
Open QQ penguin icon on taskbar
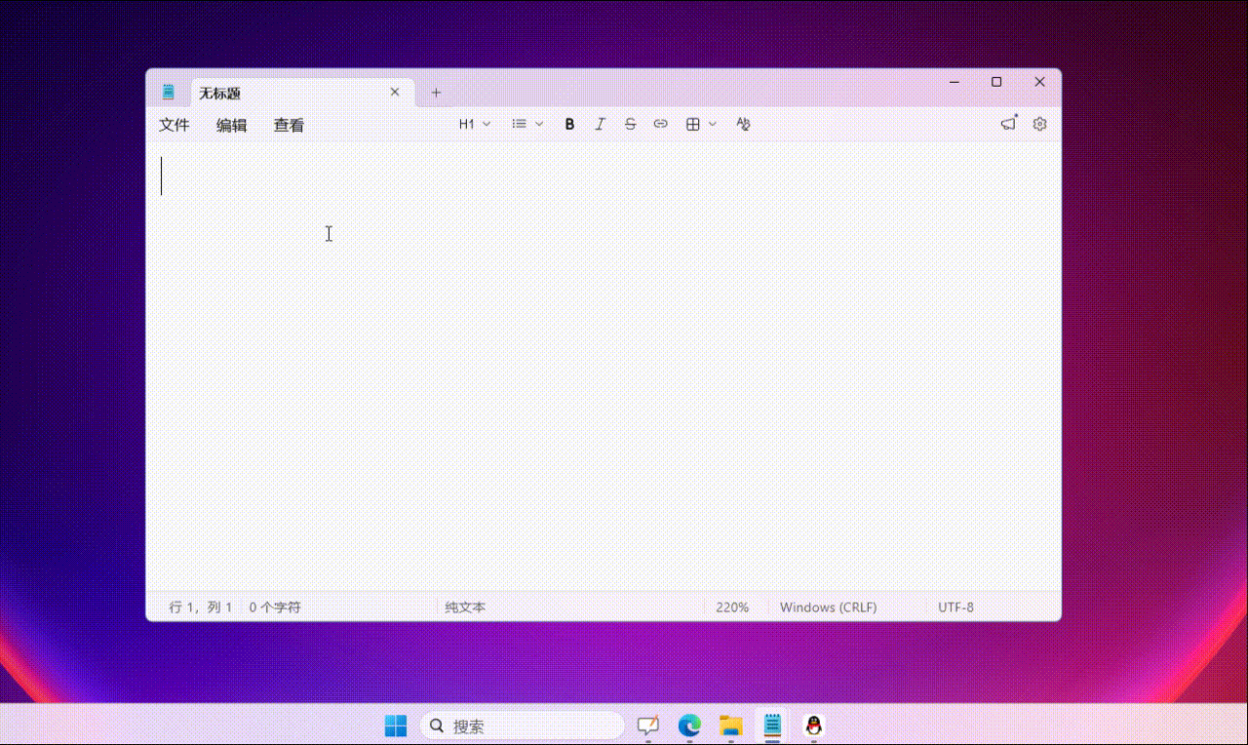[814, 725]
